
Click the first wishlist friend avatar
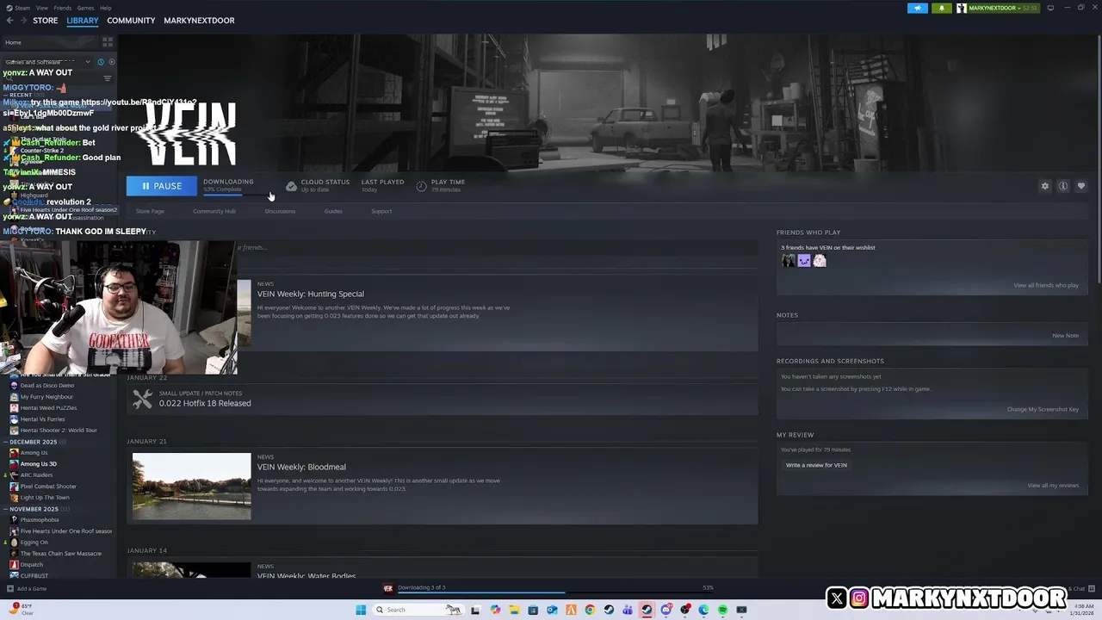tap(789, 260)
